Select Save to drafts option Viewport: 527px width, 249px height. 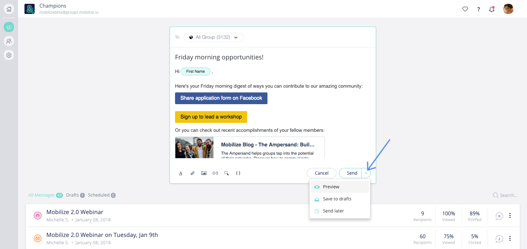[340, 199]
